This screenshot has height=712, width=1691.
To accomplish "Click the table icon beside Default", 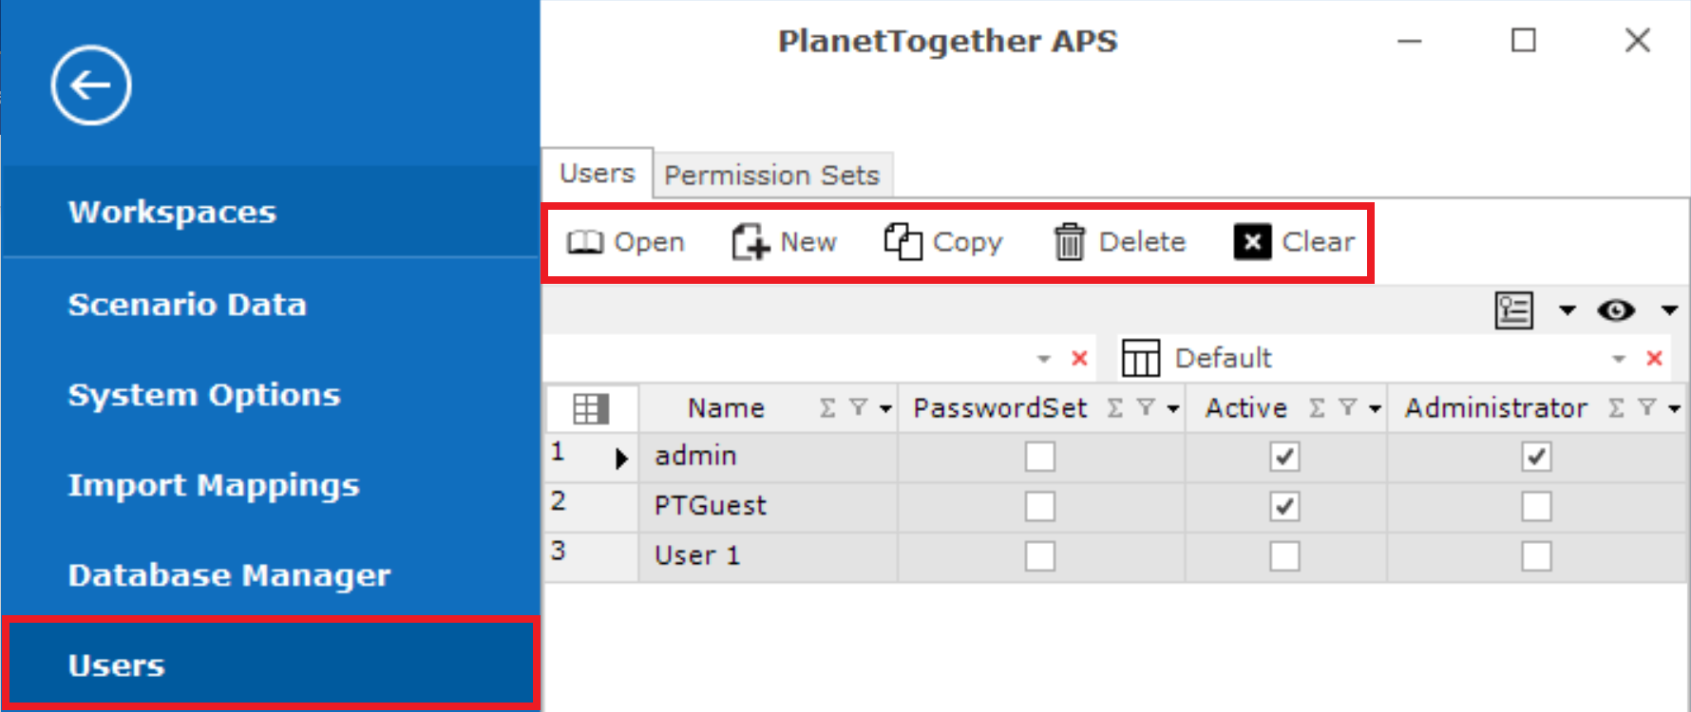I will tap(1141, 358).
